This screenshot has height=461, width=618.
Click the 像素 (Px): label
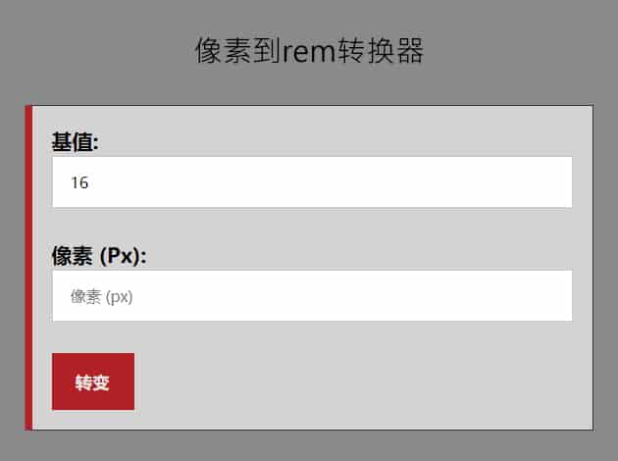coord(98,256)
